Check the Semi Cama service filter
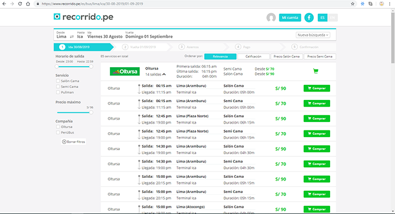The height and width of the screenshot is (214, 395). point(58,86)
